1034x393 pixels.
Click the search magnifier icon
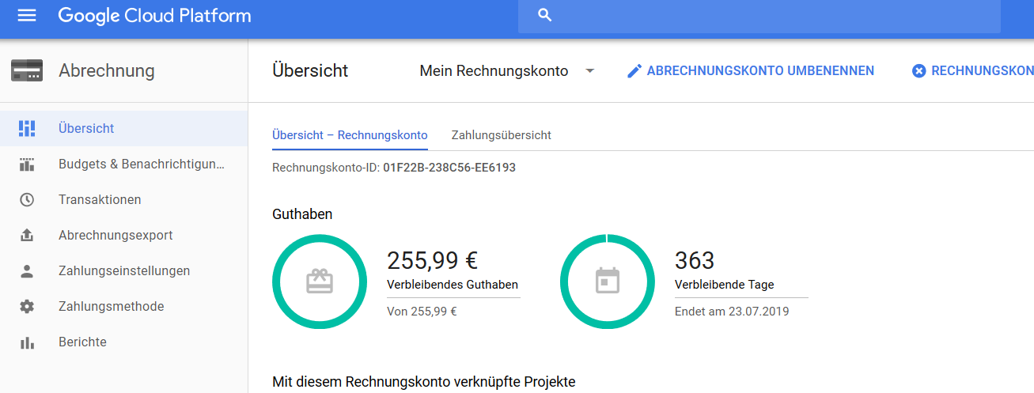point(544,16)
